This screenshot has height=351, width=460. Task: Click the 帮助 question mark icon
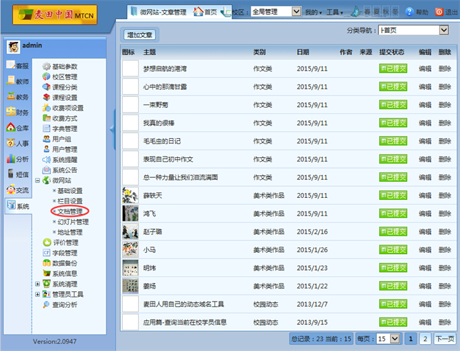point(409,12)
